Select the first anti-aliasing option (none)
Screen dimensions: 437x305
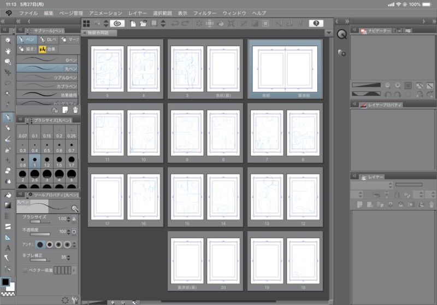click(40, 244)
